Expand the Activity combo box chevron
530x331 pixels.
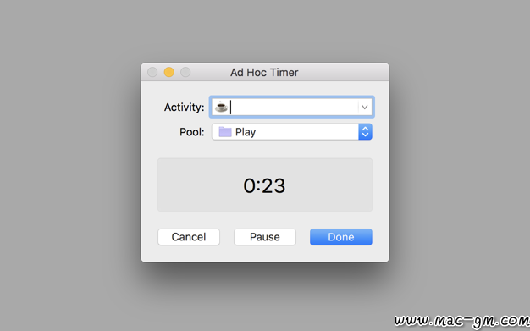[x=364, y=108]
